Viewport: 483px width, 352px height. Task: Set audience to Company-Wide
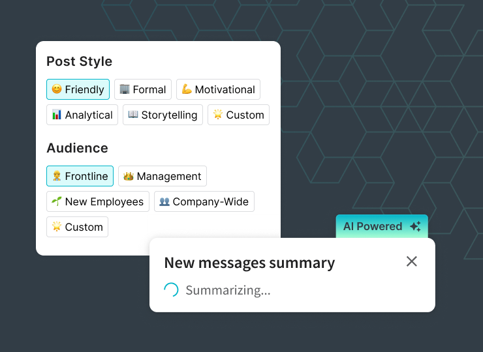(x=204, y=201)
